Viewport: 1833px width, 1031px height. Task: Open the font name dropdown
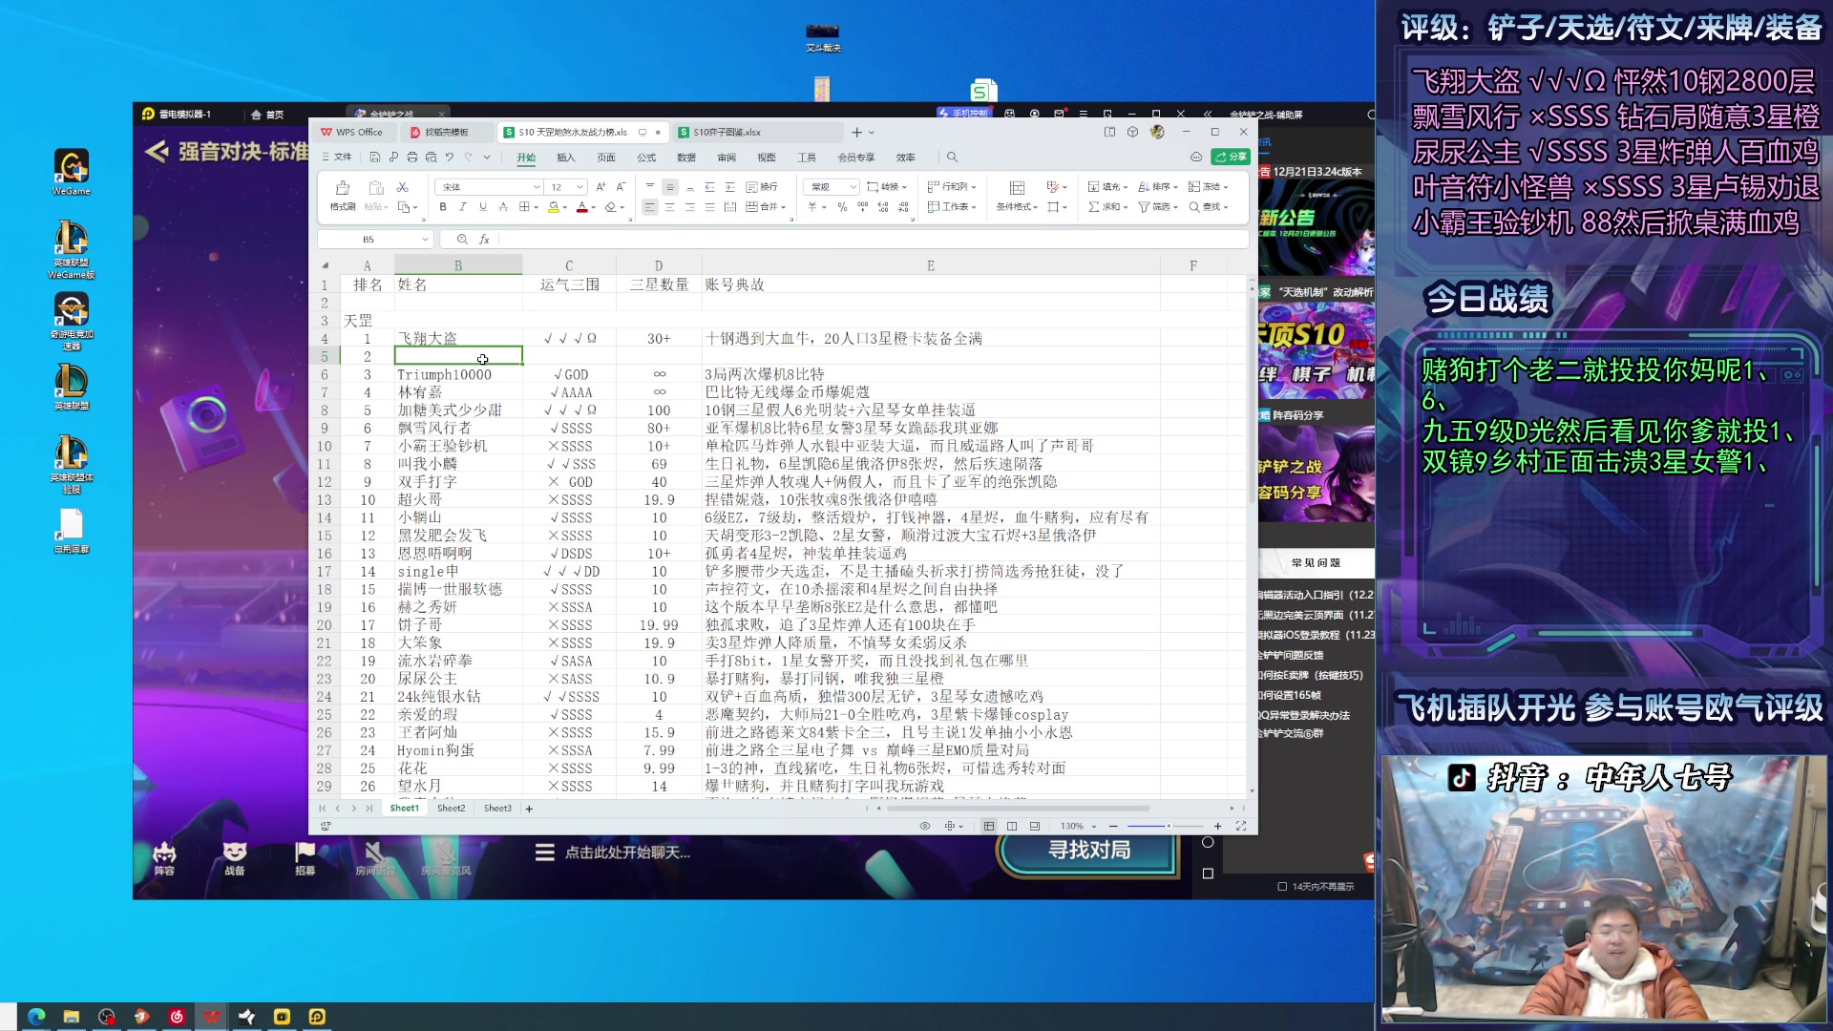[537, 187]
